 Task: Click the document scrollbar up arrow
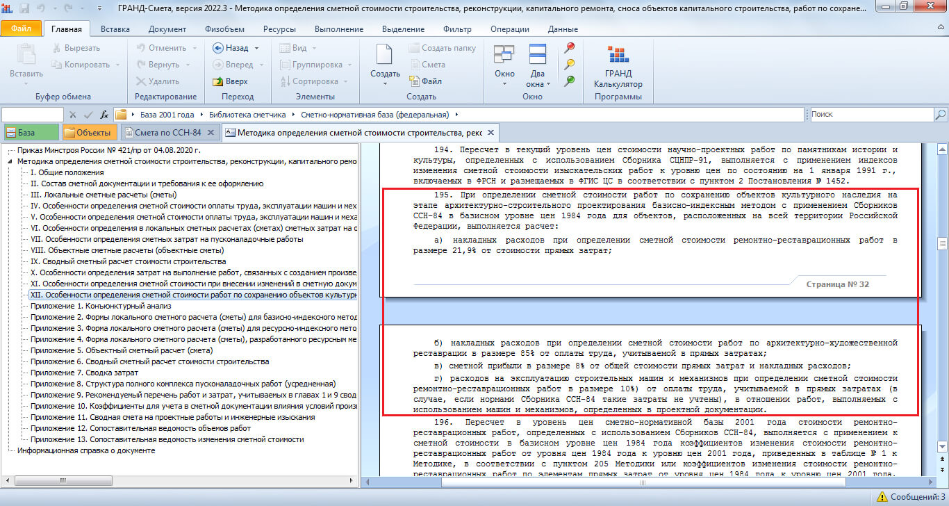coord(942,149)
